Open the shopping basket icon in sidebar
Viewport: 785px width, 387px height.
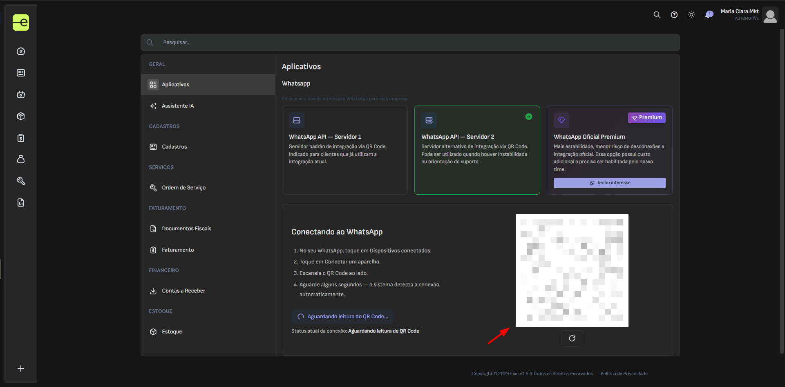tap(21, 94)
